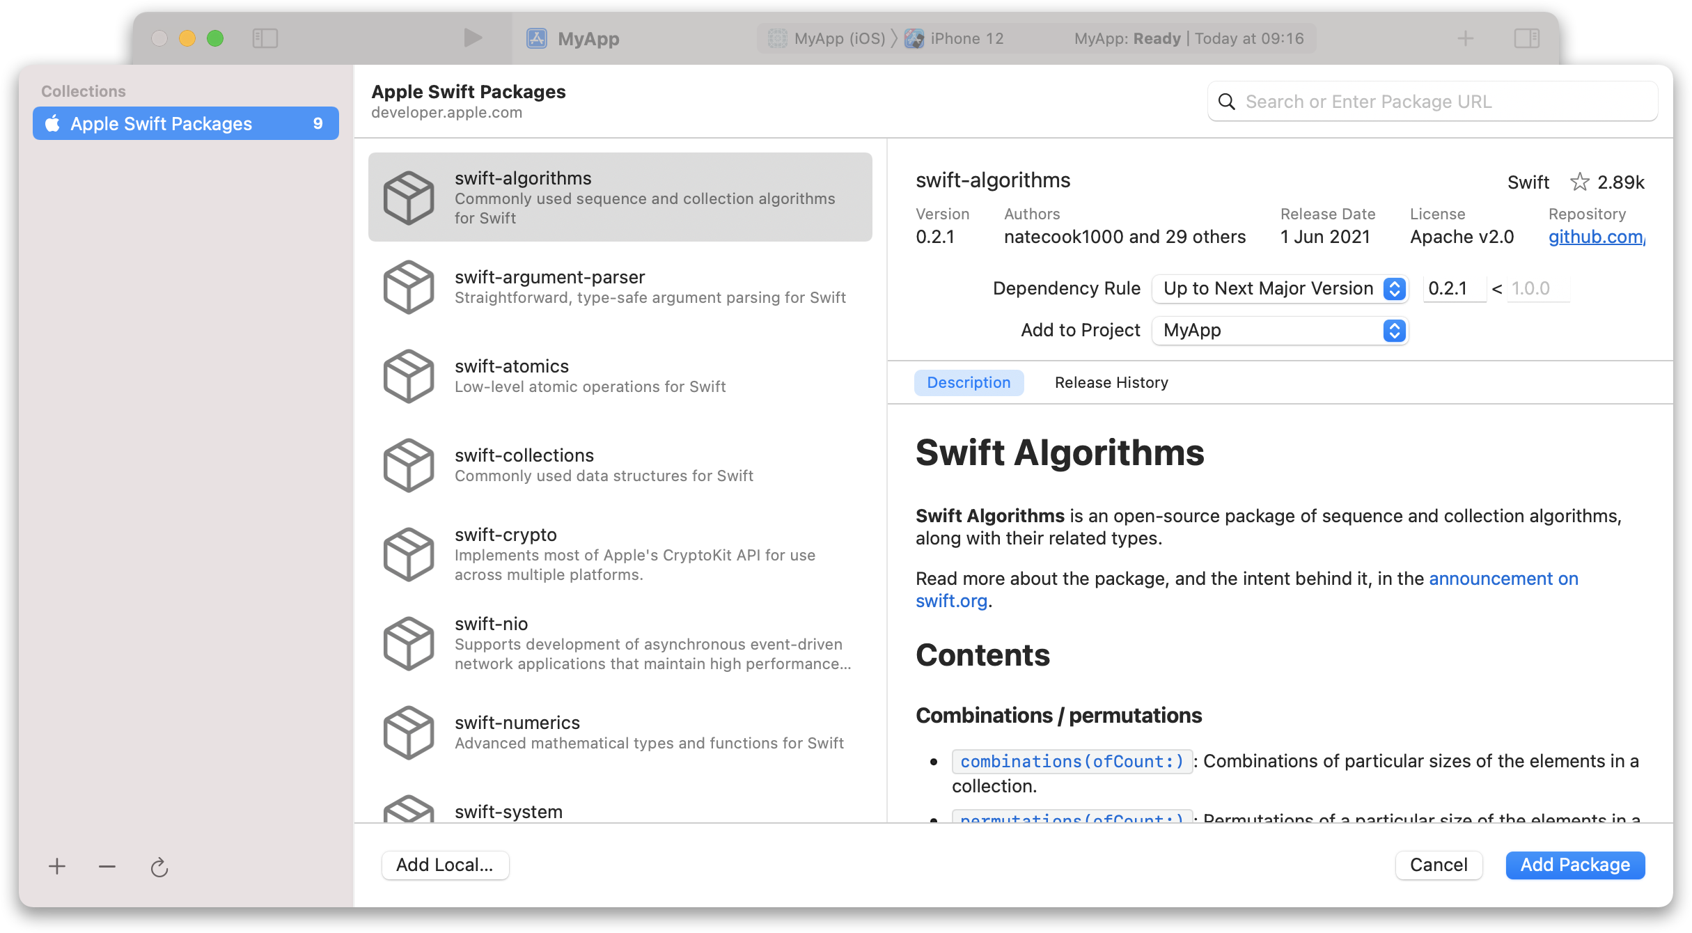Screen dimensions: 1692x933
Task: Click the magnifier icon in search field
Action: (x=1227, y=102)
